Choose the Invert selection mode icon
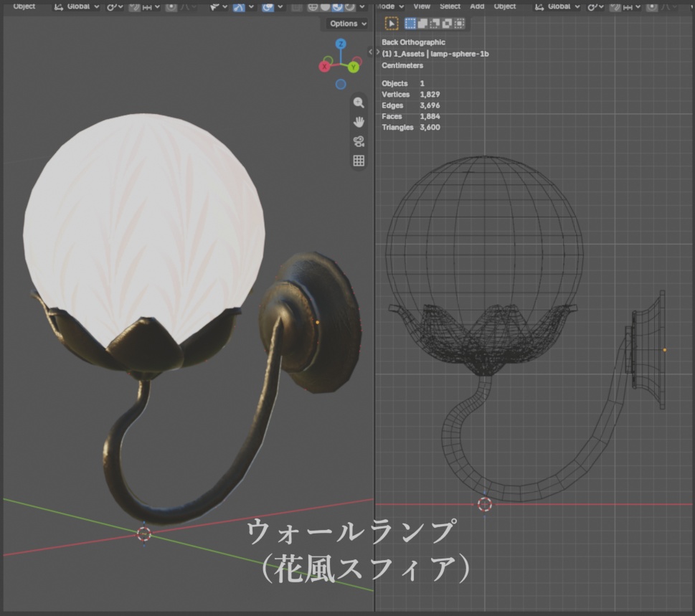The height and width of the screenshot is (616, 695). pos(448,24)
